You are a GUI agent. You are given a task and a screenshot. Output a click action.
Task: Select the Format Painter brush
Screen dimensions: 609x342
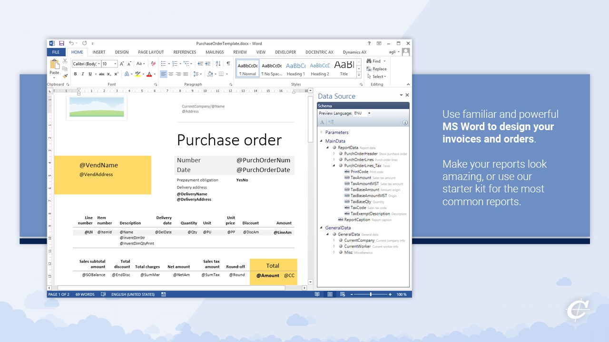tap(65, 76)
